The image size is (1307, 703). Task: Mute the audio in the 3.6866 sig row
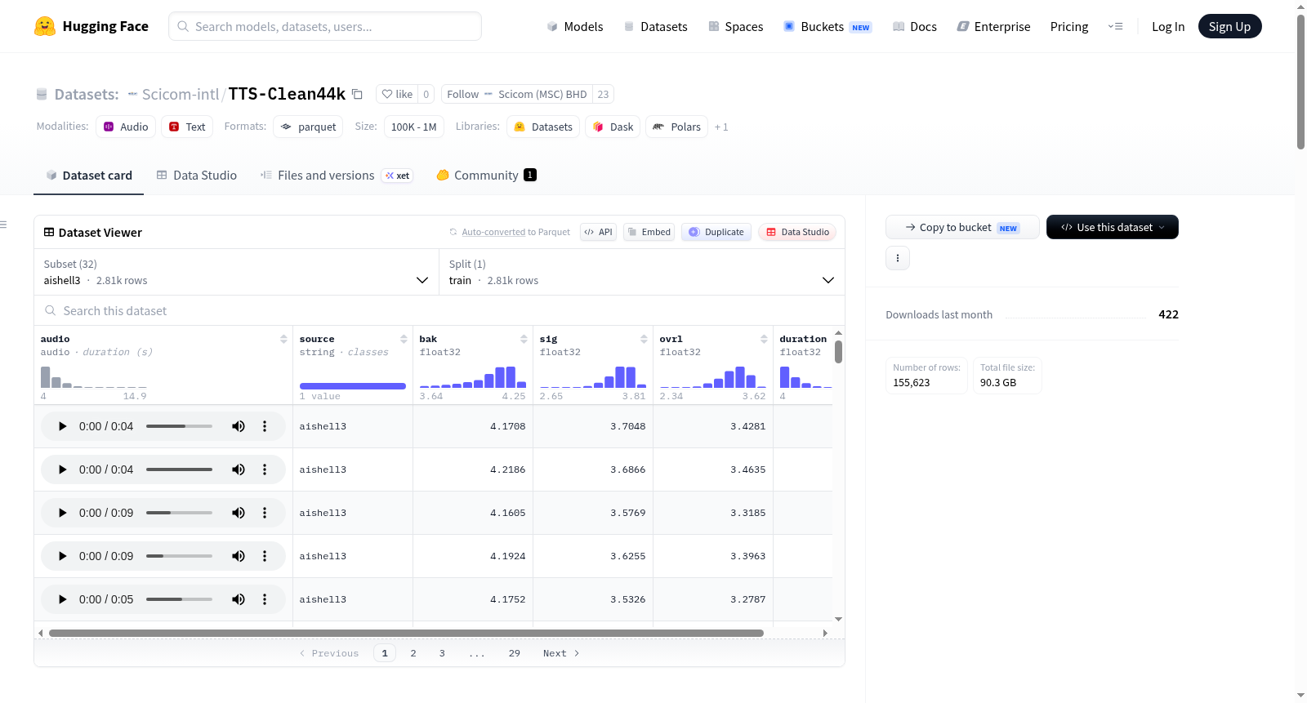pos(239,469)
